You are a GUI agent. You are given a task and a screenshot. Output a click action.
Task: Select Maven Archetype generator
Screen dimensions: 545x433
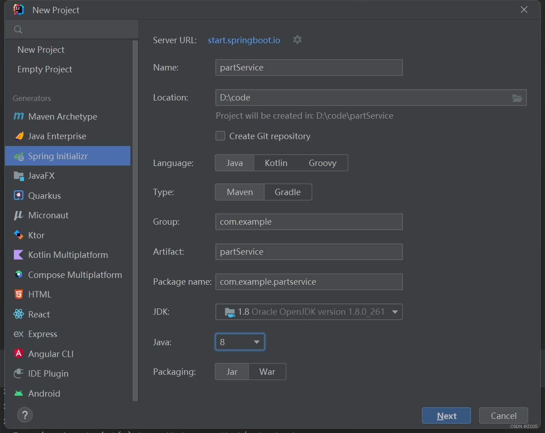[x=68, y=116]
